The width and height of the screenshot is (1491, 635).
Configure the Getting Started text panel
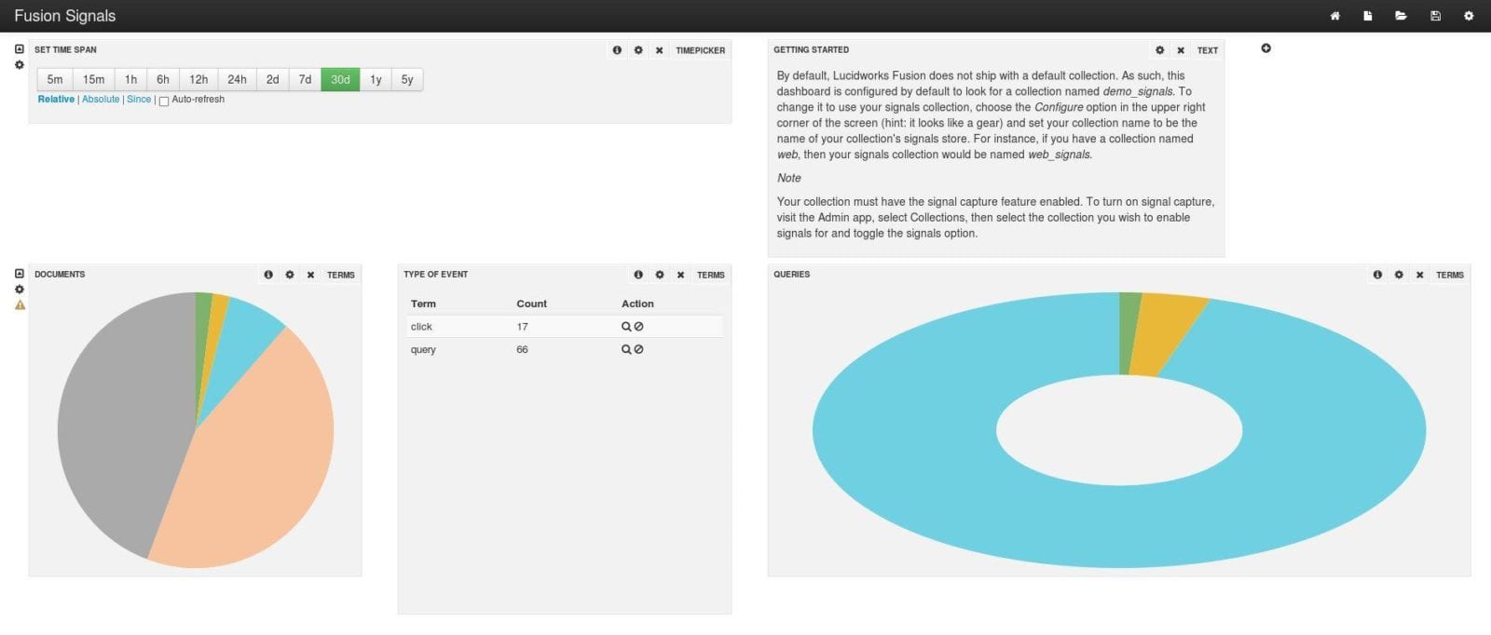coord(1160,50)
